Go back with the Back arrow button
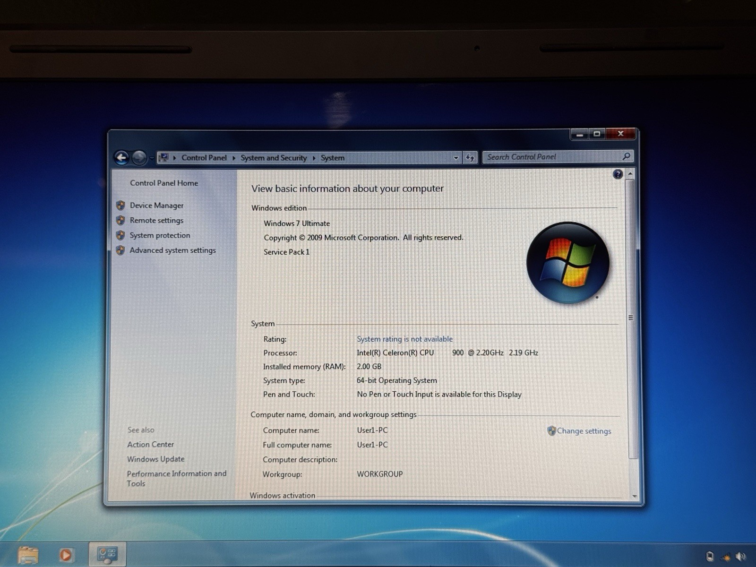The width and height of the screenshot is (756, 567). point(121,158)
